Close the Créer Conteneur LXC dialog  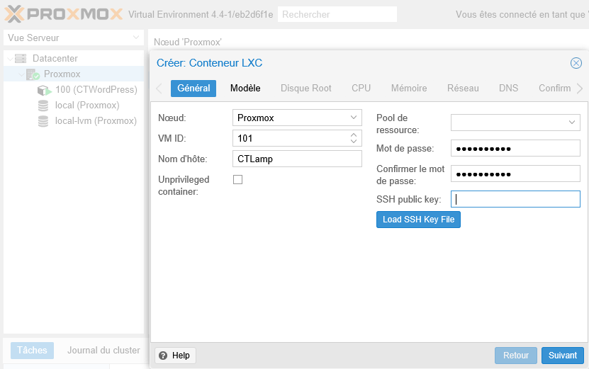pos(576,63)
